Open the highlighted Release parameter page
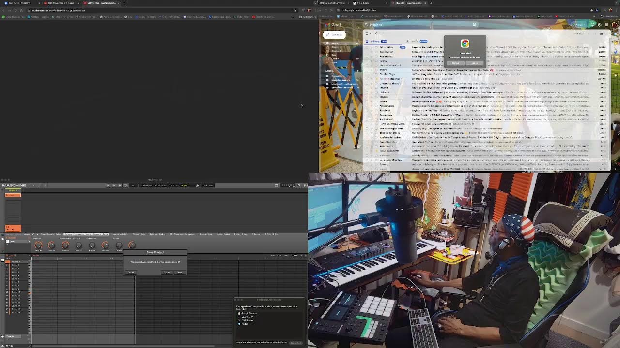 tap(86, 234)
